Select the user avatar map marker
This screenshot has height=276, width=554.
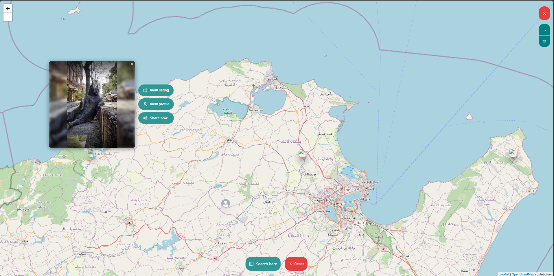tap(226, 203)
